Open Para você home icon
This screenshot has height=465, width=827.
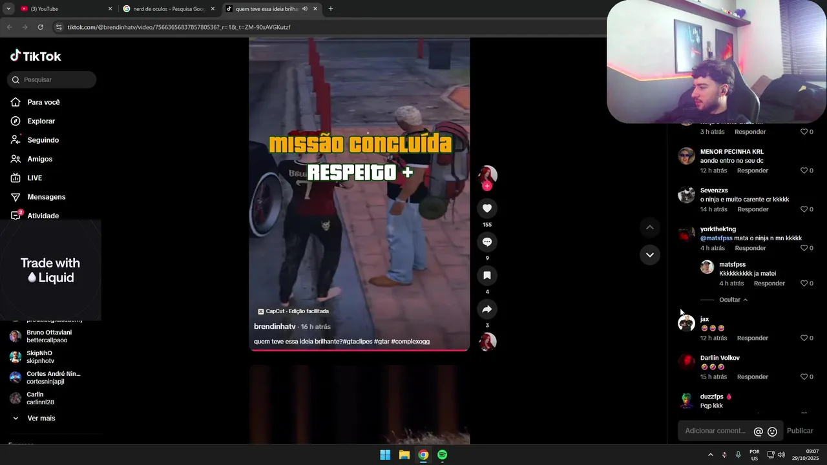tap(16, 102)
